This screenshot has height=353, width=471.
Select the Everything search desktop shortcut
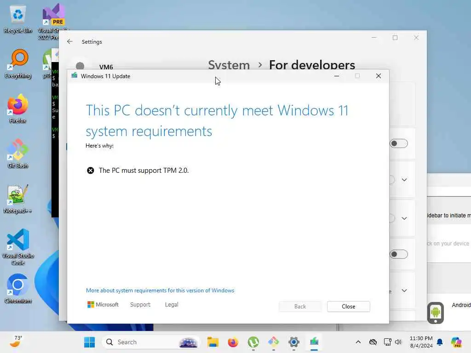click(x=18, y=64)
